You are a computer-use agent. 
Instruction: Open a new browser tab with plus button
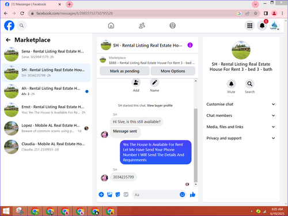tap(69, 4)
